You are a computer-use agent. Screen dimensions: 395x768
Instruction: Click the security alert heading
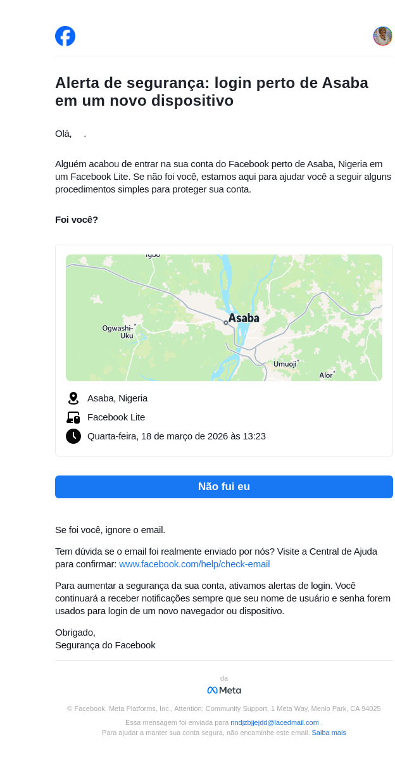click(x=211, y=92)
